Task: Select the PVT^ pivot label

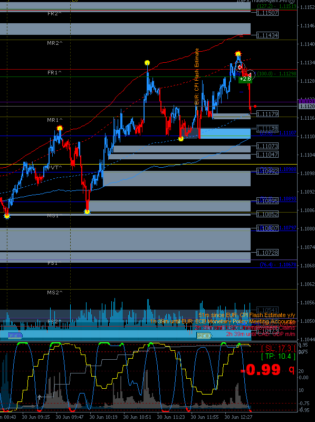Action: pyautogui.click(x=55, y=168)
